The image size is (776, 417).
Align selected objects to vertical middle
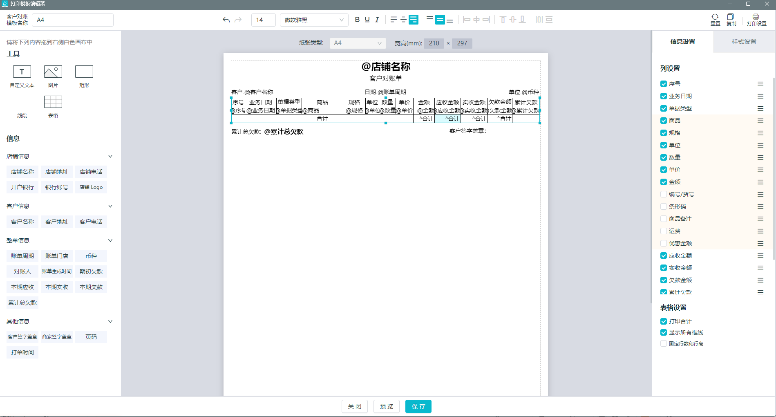(x=513, y=20)
